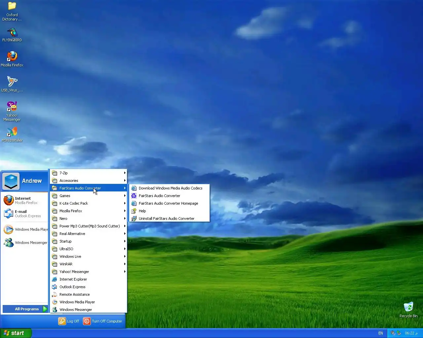Click the FairStars Audio Converter app icon
This screenshot has height=338, width=423.
tap(134, 196)
